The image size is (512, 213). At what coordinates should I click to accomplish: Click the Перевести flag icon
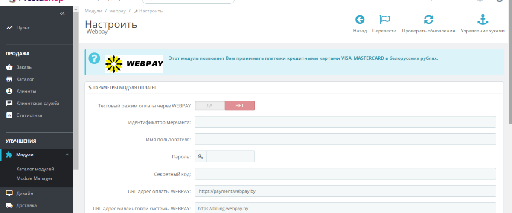pyautogui.click(x=384, y=20)
